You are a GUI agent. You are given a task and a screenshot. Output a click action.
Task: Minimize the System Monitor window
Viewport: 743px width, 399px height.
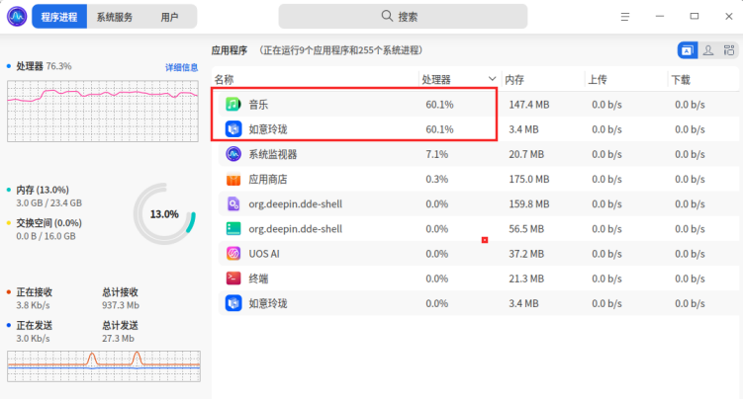click(x=660, y=17)
